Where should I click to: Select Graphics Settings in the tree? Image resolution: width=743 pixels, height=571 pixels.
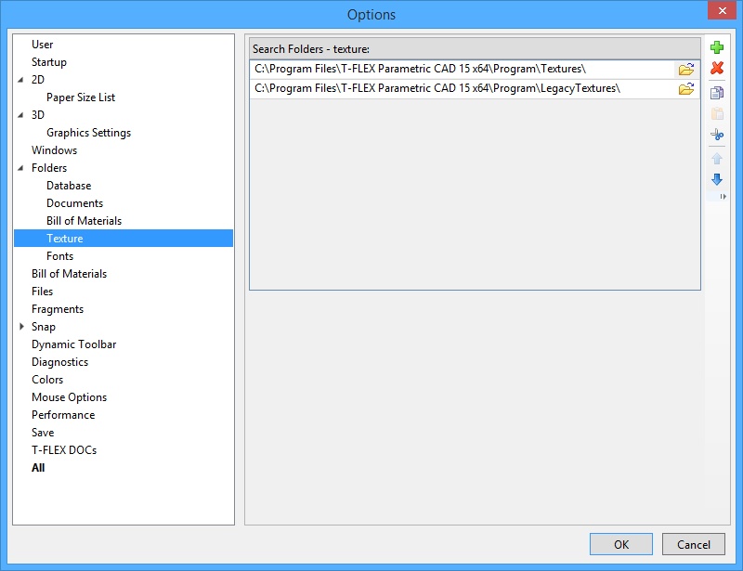[x=88, y=133]
